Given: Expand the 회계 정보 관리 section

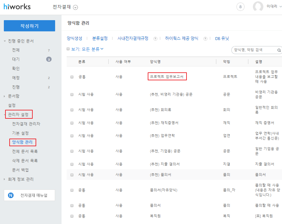Looking at the screenshot, I should 5,179.
